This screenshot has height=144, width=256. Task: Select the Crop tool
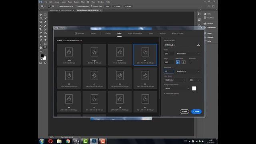(41, 22)
